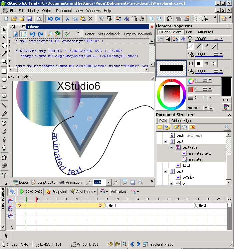Select the Text T tool in left toolbox
The width and height of the screenshot is (234, 249).
pyautogui.click(x=4, y=175)
